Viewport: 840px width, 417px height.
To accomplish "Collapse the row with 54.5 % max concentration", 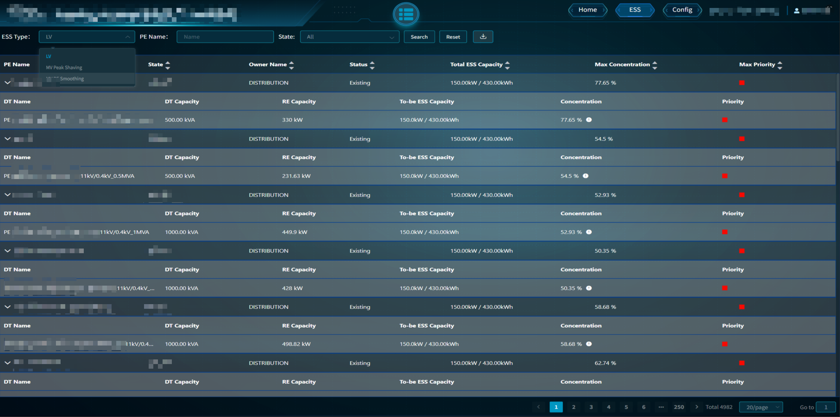I will pos(7,139).
